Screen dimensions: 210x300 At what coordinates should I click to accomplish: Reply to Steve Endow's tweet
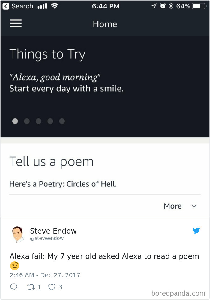point(14,287)
